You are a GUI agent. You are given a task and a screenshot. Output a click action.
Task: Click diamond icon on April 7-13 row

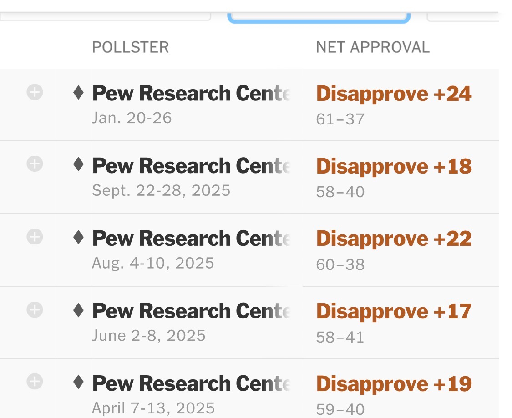coord(79,383)
